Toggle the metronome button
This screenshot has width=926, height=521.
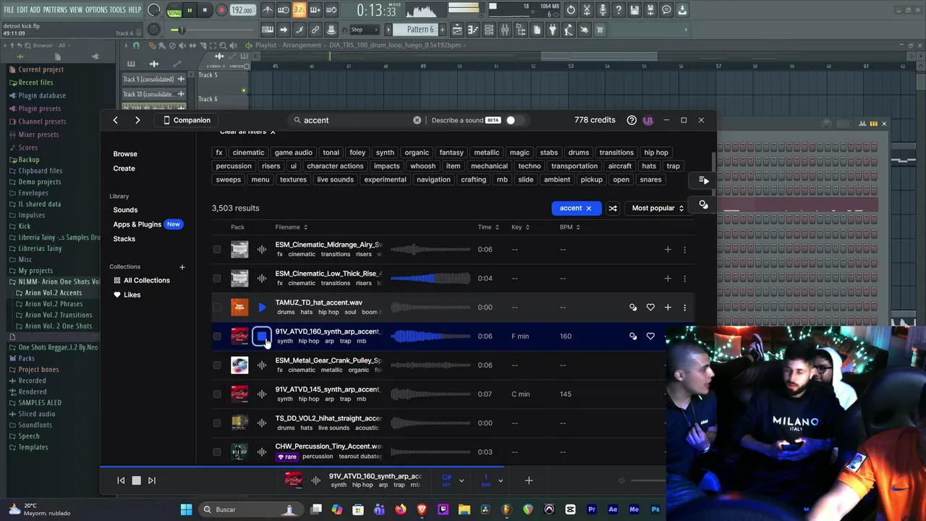coord(268,10)
